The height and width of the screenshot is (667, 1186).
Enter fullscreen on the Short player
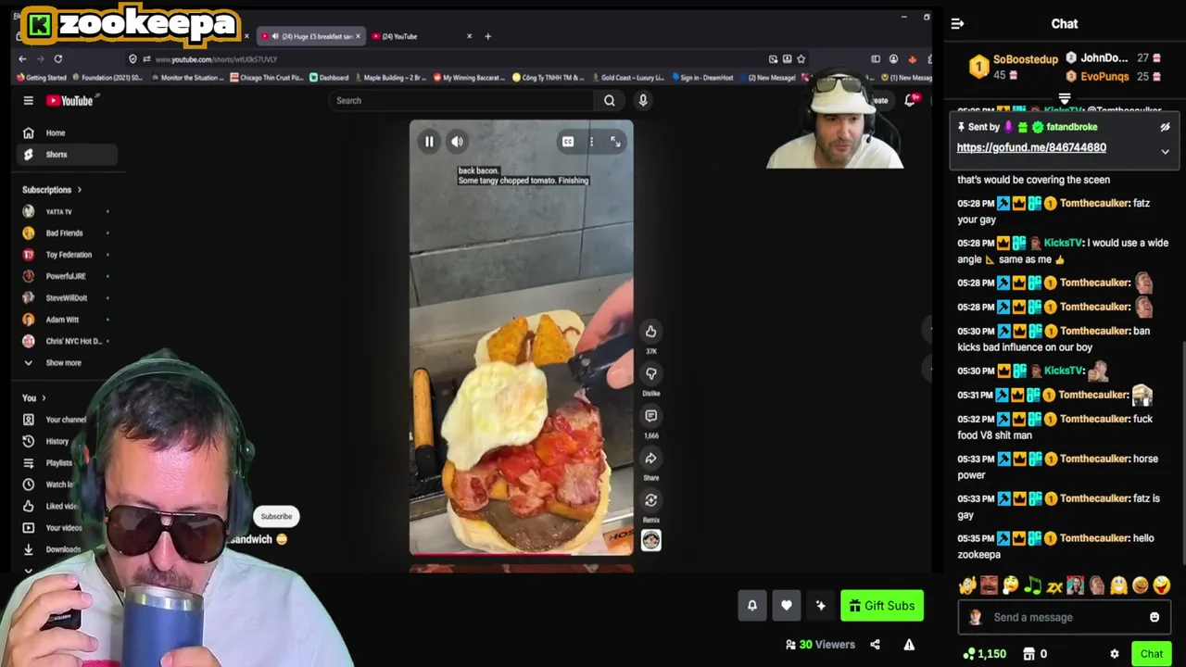[615, 142]
